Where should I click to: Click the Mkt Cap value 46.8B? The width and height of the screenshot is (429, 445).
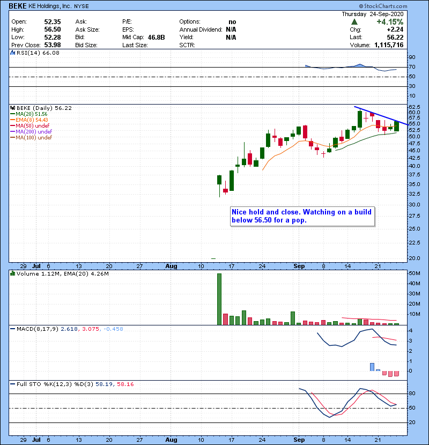point(156,37)
